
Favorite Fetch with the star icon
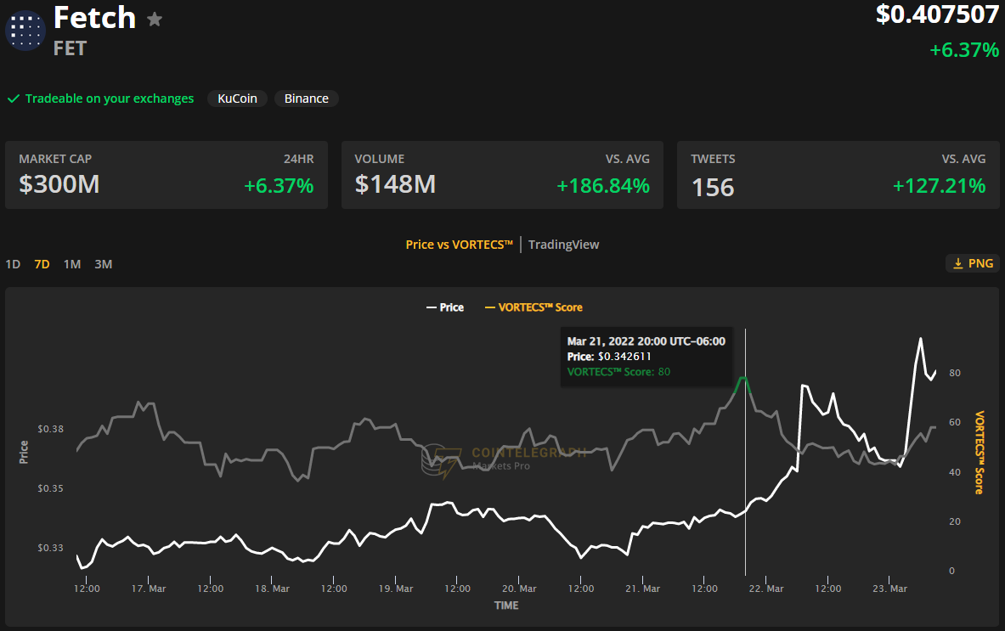point(154,19)
